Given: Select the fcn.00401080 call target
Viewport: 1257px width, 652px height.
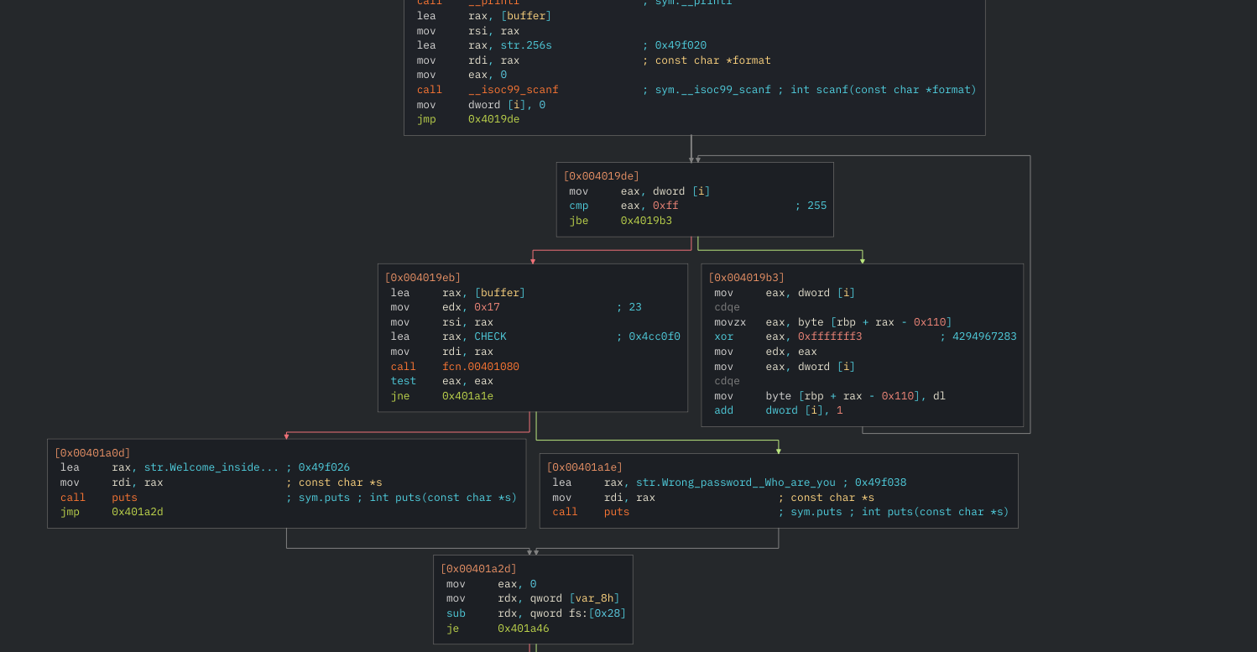Looking at the screenshot, I should pos(480,366).
